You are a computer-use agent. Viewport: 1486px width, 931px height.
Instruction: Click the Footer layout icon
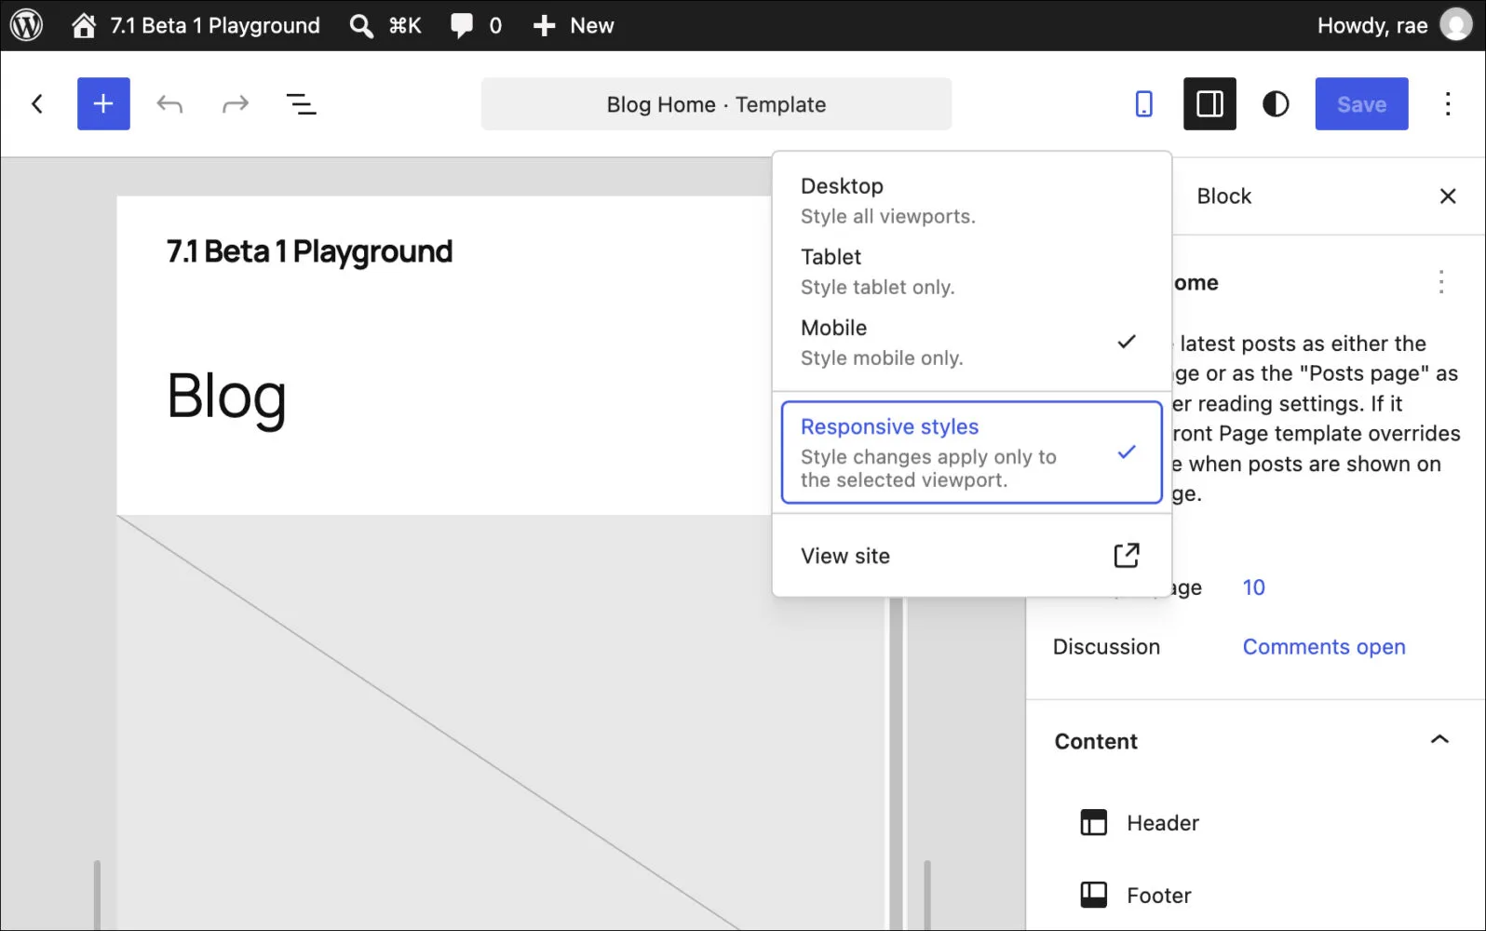tap(1093, 896)
